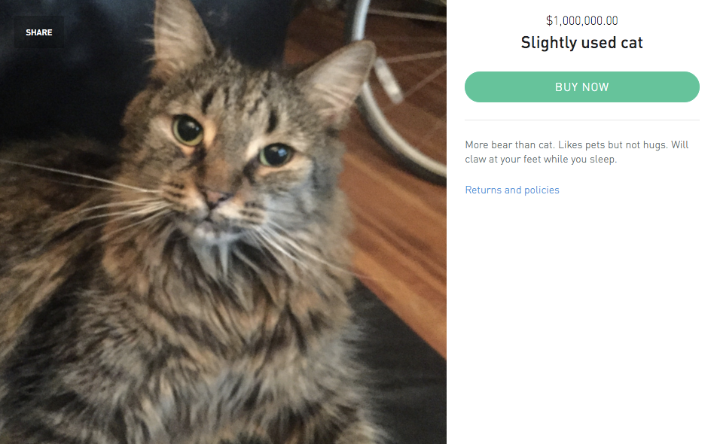
Task: Click the SHARE button on the photo
Action: click(x=38, y=32)
